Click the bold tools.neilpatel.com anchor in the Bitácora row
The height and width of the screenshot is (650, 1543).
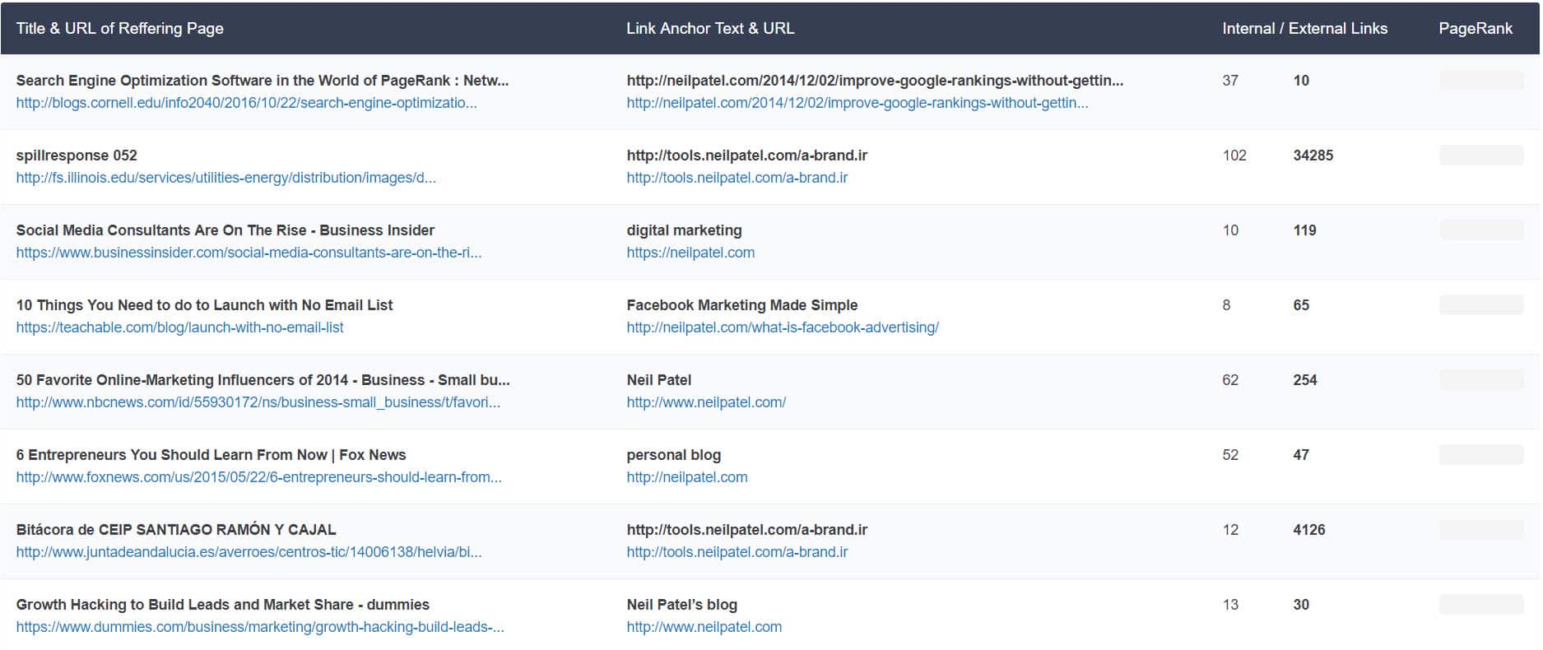(746, 530)
